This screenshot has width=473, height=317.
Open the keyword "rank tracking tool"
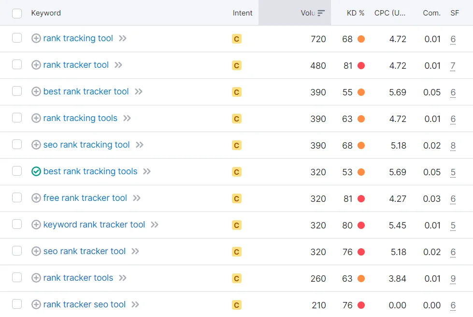tap(79, 39)
